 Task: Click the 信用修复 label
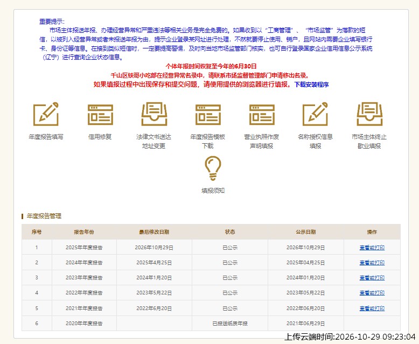100,137
